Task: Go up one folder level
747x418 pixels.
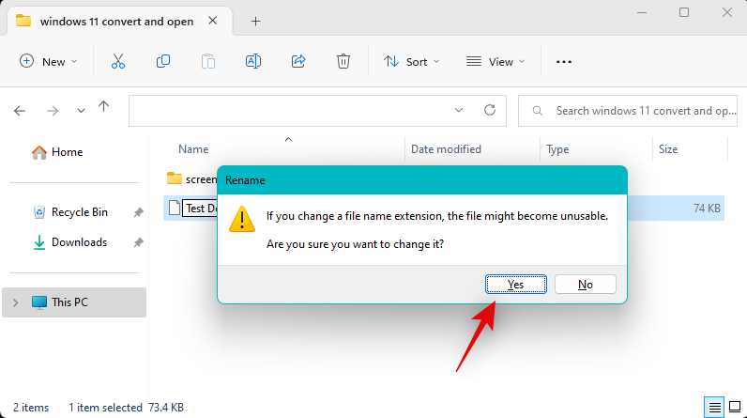Action: pyautogui.click(x=104, y=107)
